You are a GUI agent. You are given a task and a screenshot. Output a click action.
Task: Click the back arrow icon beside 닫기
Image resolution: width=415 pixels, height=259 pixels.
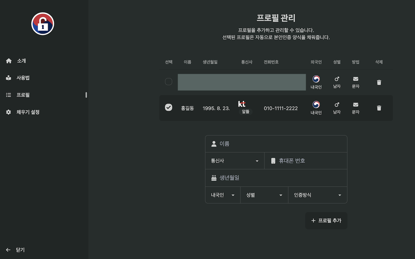(8, 250)
